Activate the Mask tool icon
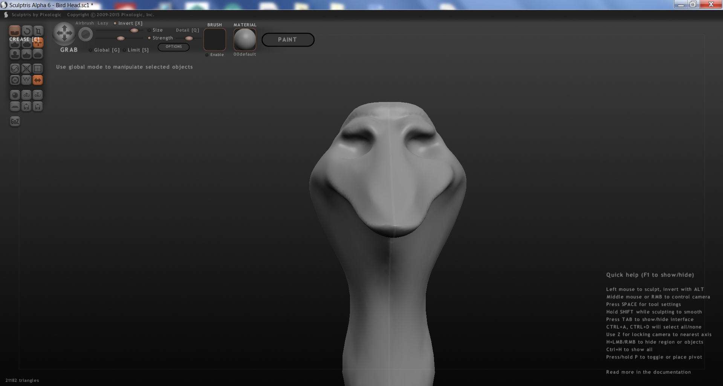Screen dimensions: 723x386 (x=15, y=80)
